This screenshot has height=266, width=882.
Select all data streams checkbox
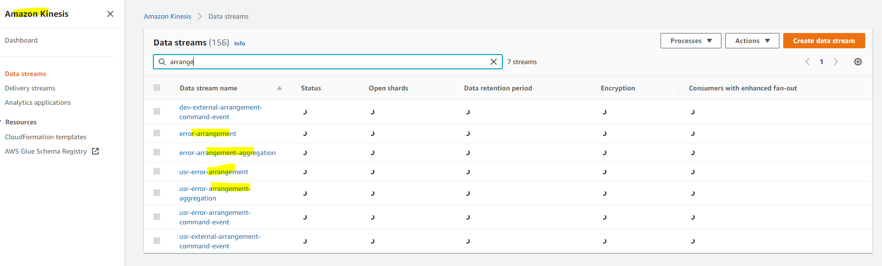tap(157, 88)
